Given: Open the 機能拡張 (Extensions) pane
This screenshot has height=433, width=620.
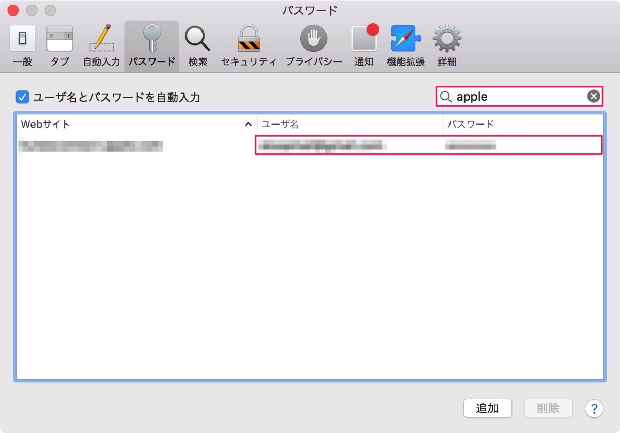Looking at the screenshot, I should (406, 45).
